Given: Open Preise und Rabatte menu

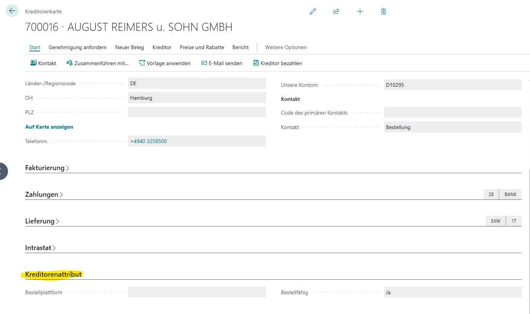Looking at the screenshot, I should point(202,47).
